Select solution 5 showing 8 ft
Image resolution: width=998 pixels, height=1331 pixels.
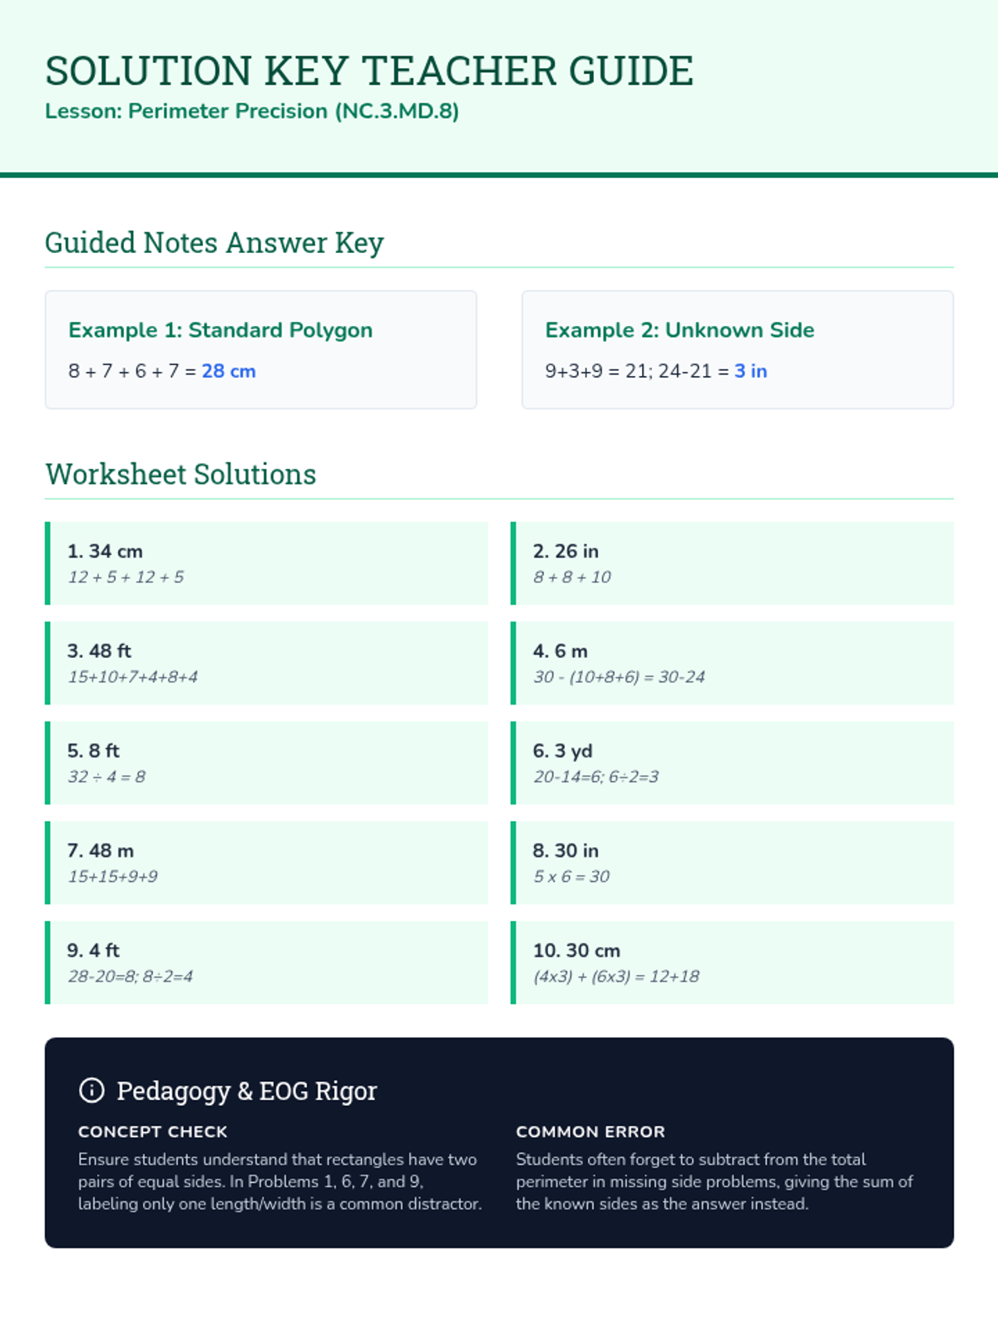pos(266,763)
